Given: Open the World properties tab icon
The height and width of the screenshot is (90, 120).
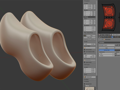Looking at the screenshot, I should 107,37.
